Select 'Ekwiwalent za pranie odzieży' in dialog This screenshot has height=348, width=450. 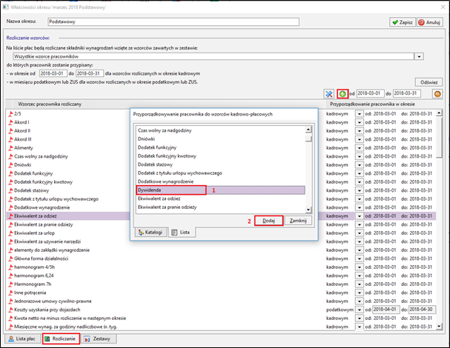point(220,207)
